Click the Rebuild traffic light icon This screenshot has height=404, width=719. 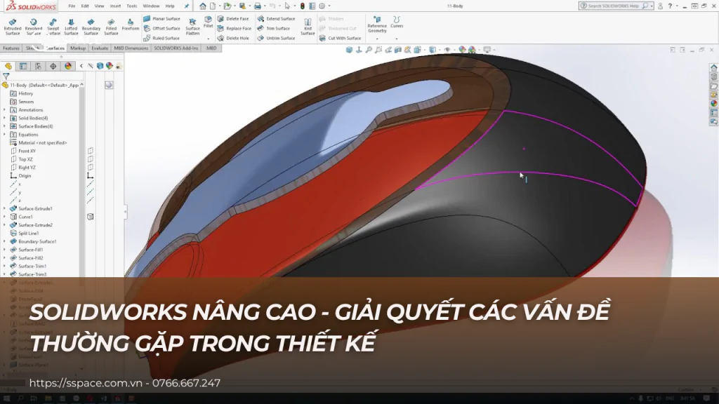302,6
